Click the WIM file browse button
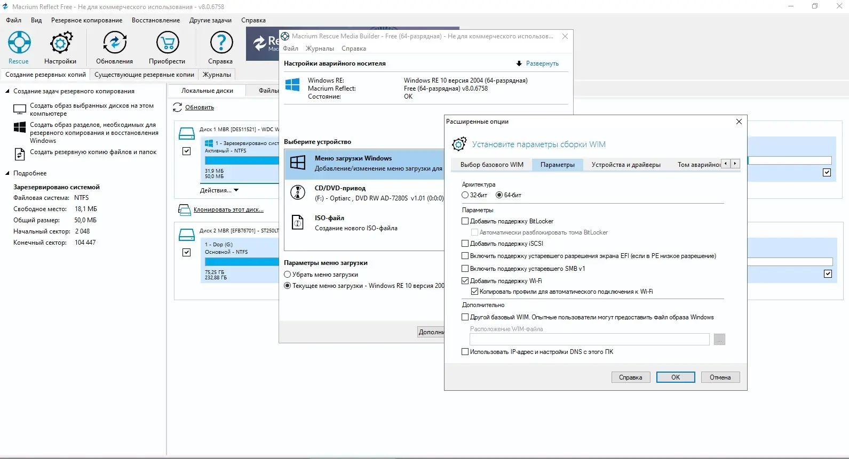 [719, 339]
